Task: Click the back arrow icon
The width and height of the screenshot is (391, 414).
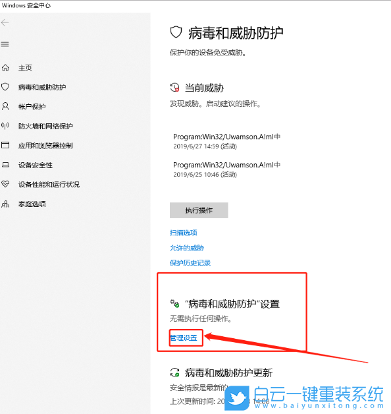Action: pyautogui.click(x=5, y=22)
